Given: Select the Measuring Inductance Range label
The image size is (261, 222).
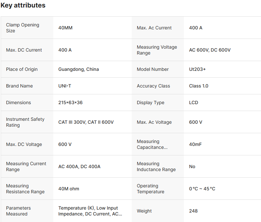Looking at the screenshot, I should pyautogui.click(x=156, y=166).
